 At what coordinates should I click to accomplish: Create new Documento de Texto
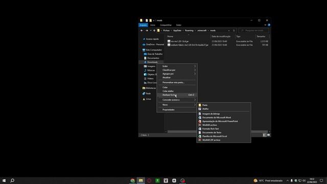click(x=224, y=132)
